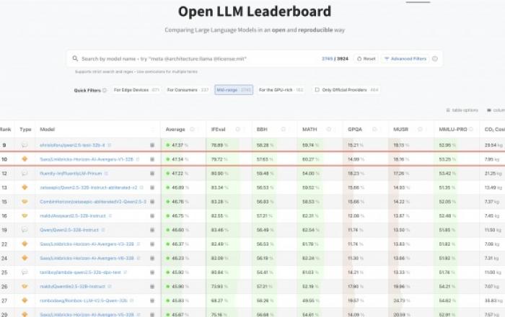The image size is (505, 317).
Task: Click the Average column info icon
Action: click(x=192, y=129)
